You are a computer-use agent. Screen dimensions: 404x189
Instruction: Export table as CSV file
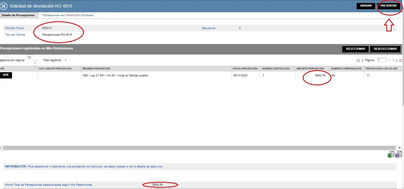398,155
